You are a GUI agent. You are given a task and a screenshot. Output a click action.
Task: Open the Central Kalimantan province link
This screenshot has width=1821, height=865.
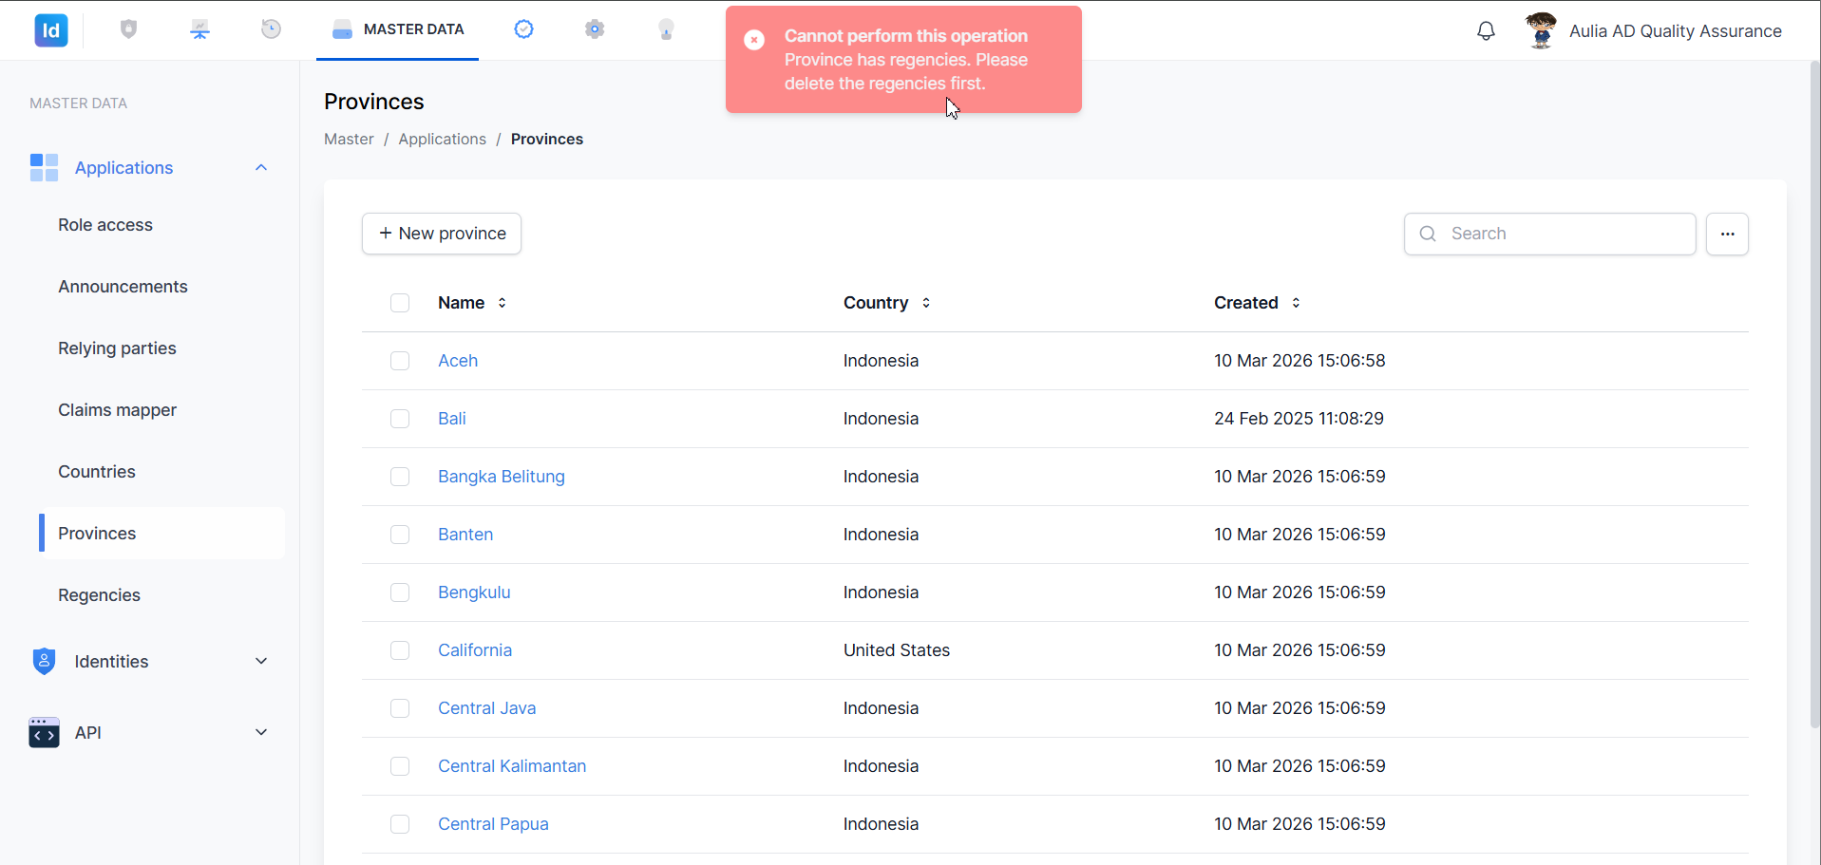[x=512, y=766]
